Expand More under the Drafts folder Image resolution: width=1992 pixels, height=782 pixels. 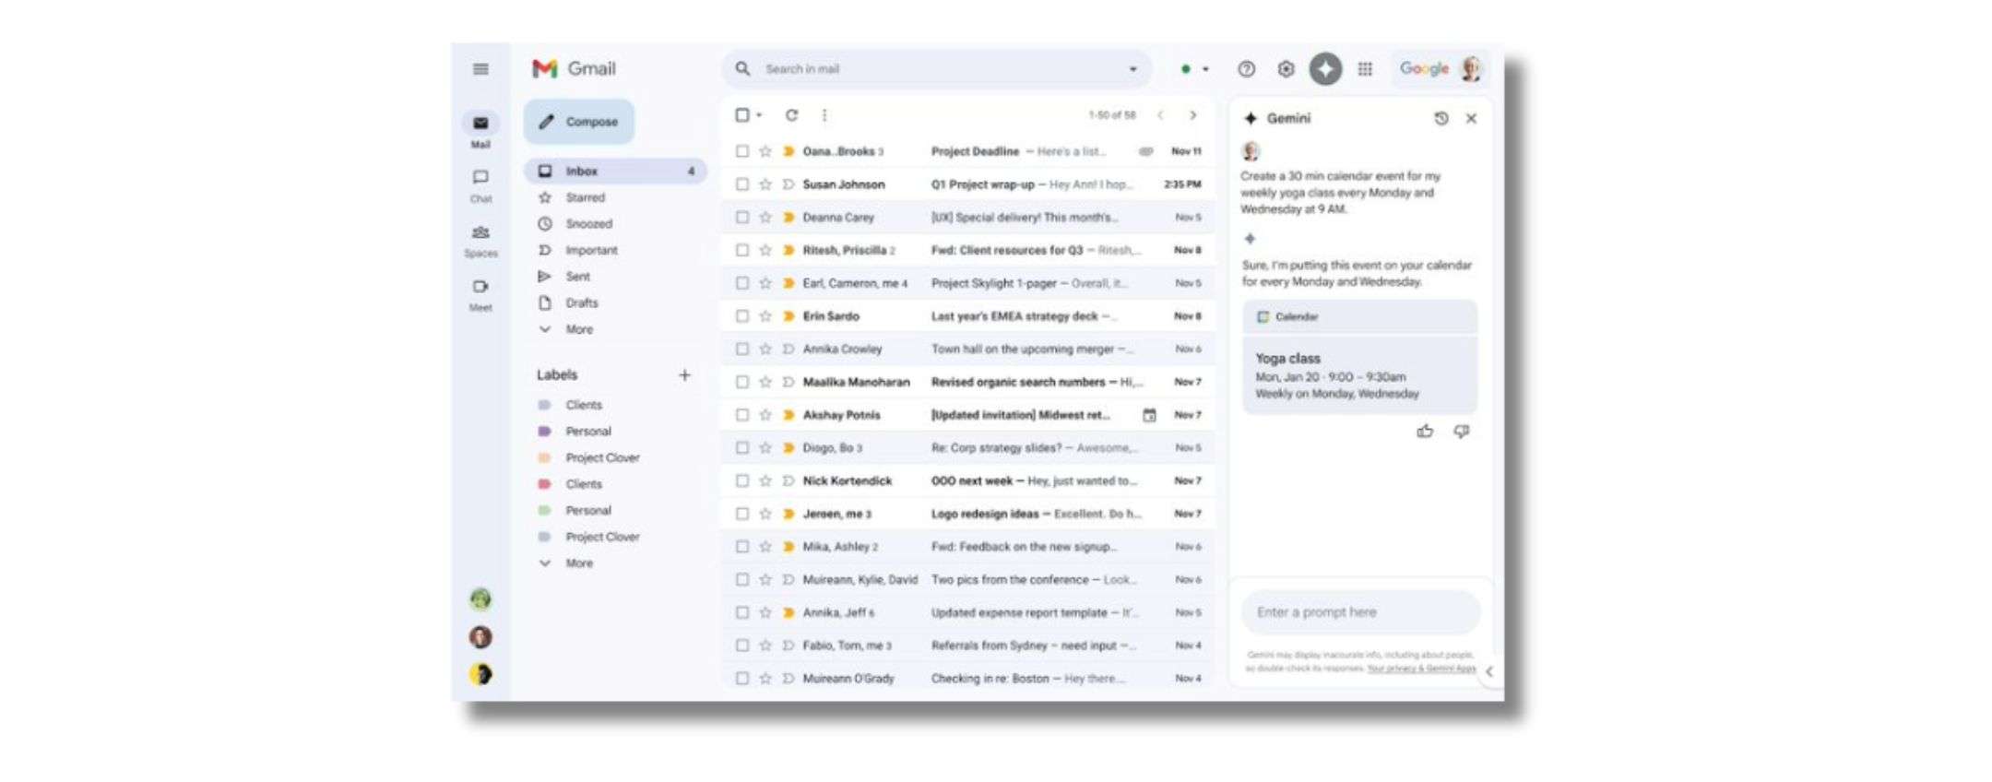point(578,329)
